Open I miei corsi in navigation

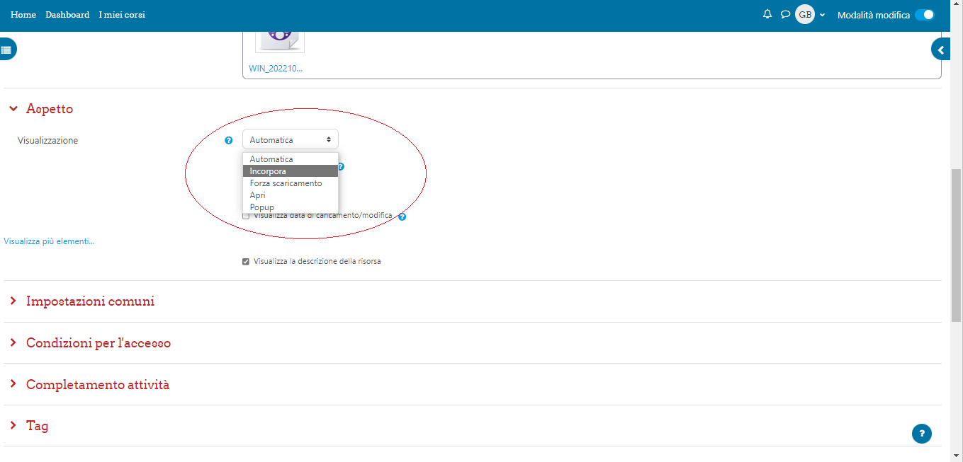pos(122,14)
